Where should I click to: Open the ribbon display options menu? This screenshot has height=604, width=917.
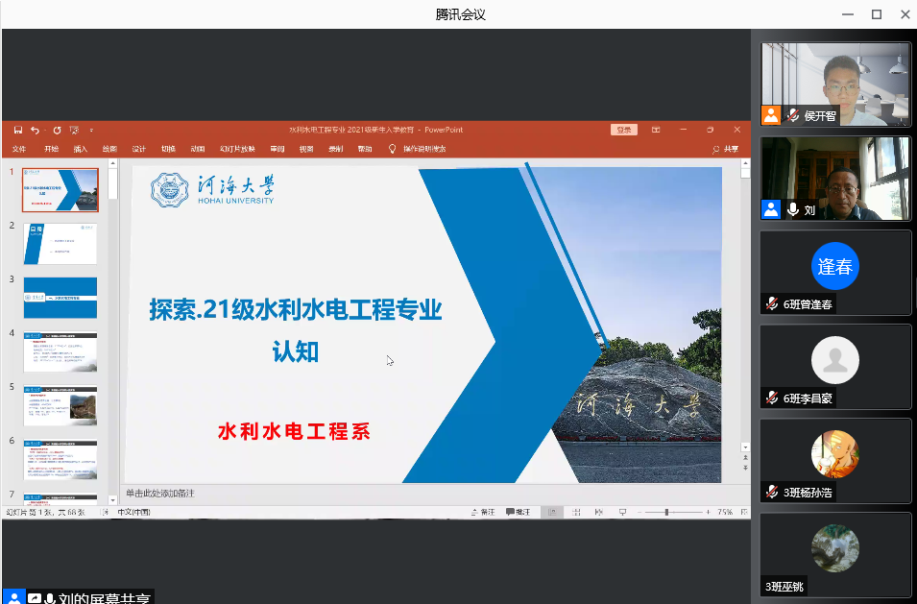tap(656, 130)
